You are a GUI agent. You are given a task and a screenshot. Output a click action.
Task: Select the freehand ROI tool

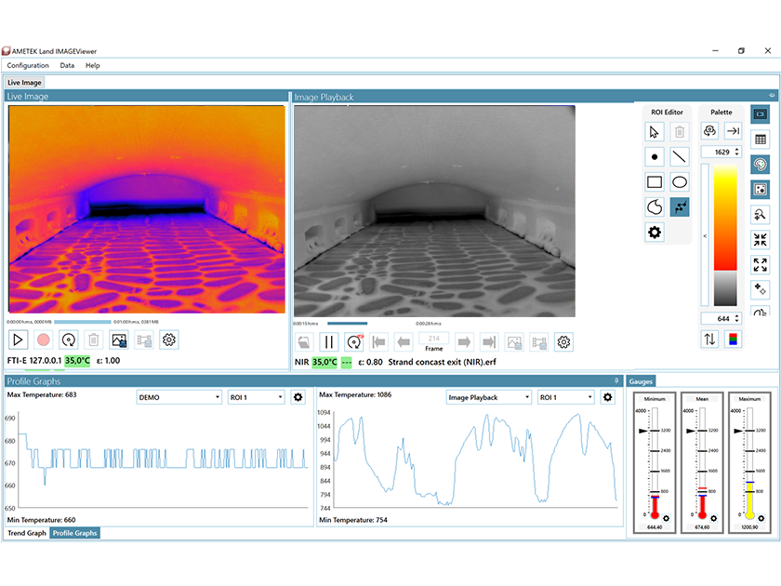click(655, 206)
